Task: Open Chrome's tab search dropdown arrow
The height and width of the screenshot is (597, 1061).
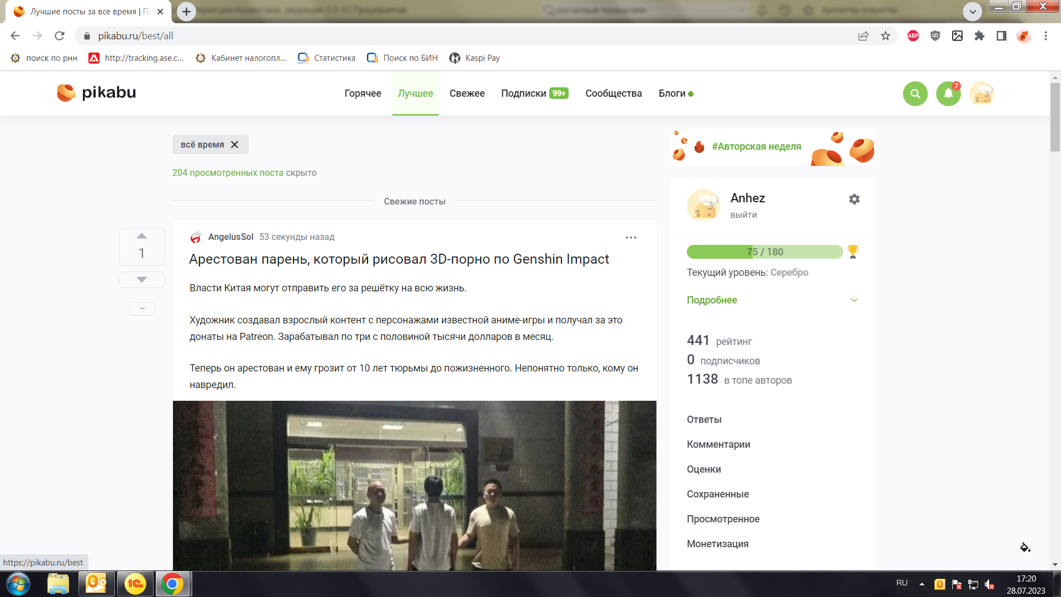Action: 972,11
